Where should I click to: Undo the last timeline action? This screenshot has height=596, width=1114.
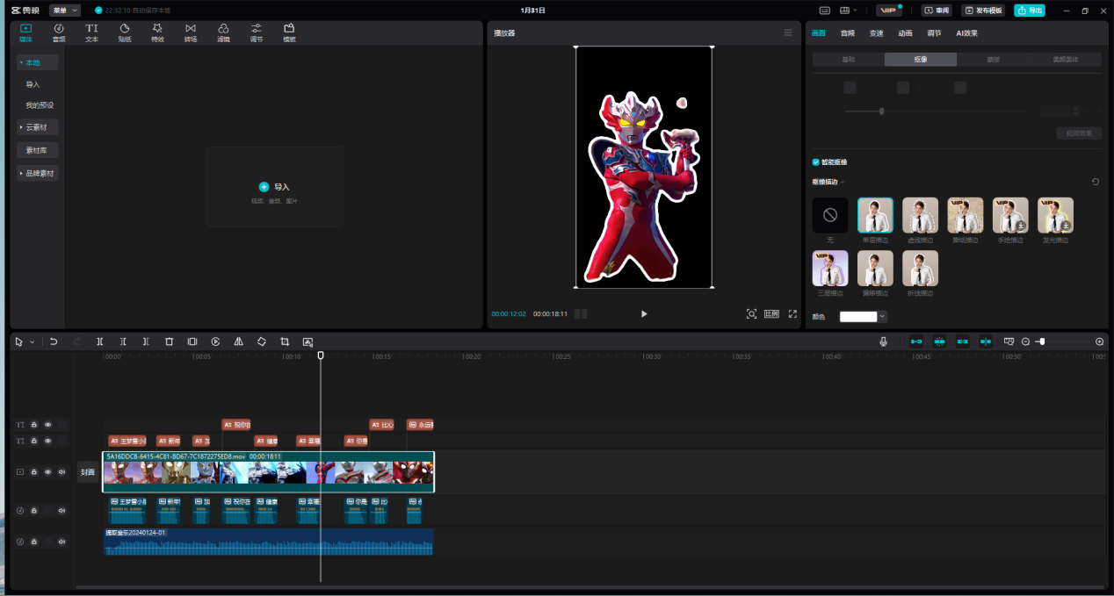[x=54, y=341]
